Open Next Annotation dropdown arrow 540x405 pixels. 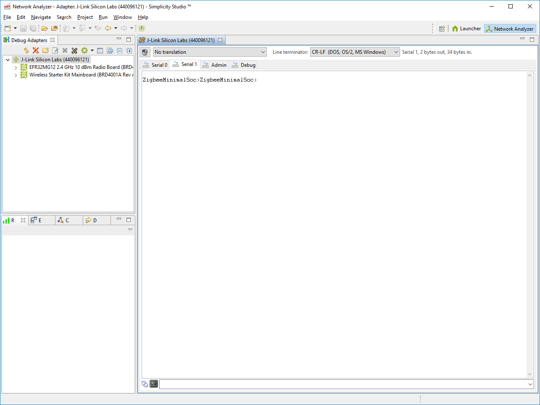pyautogui.click(x=74, y=28)
